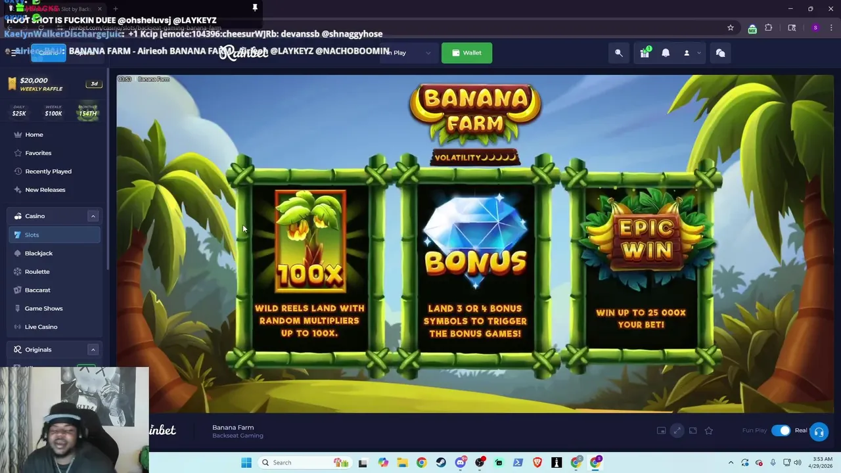Screen dimensions: 841x473
Task: Select Live Casino in the Casino menu
Action: point(54,327)
